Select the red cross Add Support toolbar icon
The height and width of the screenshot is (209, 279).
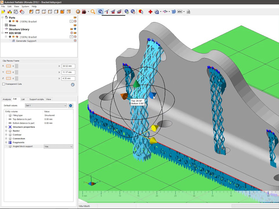(150, 12)
